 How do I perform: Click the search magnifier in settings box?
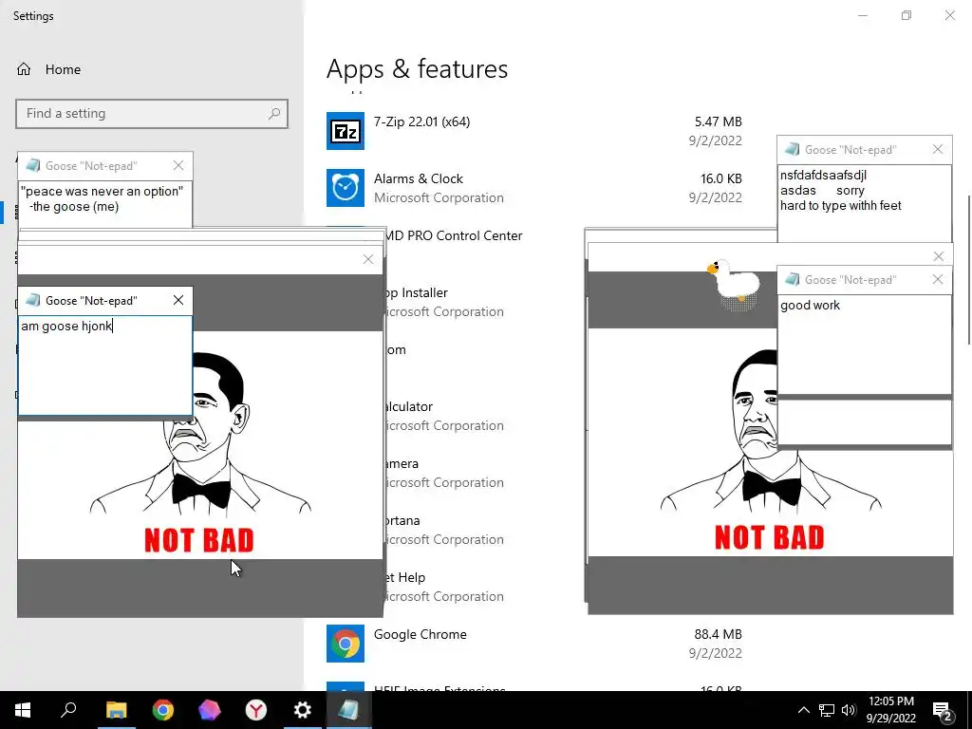coord(274,114)
